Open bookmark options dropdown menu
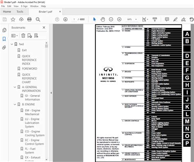 (x=15, y=36)
